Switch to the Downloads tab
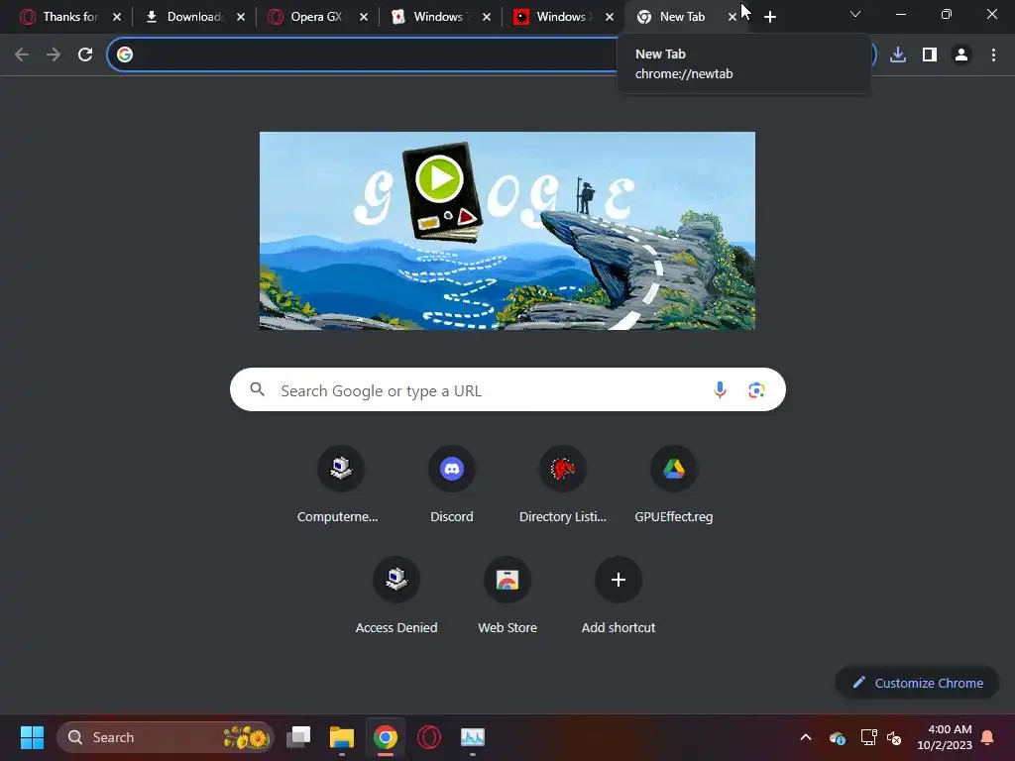Screen dimensions: 1015x761 184,17
